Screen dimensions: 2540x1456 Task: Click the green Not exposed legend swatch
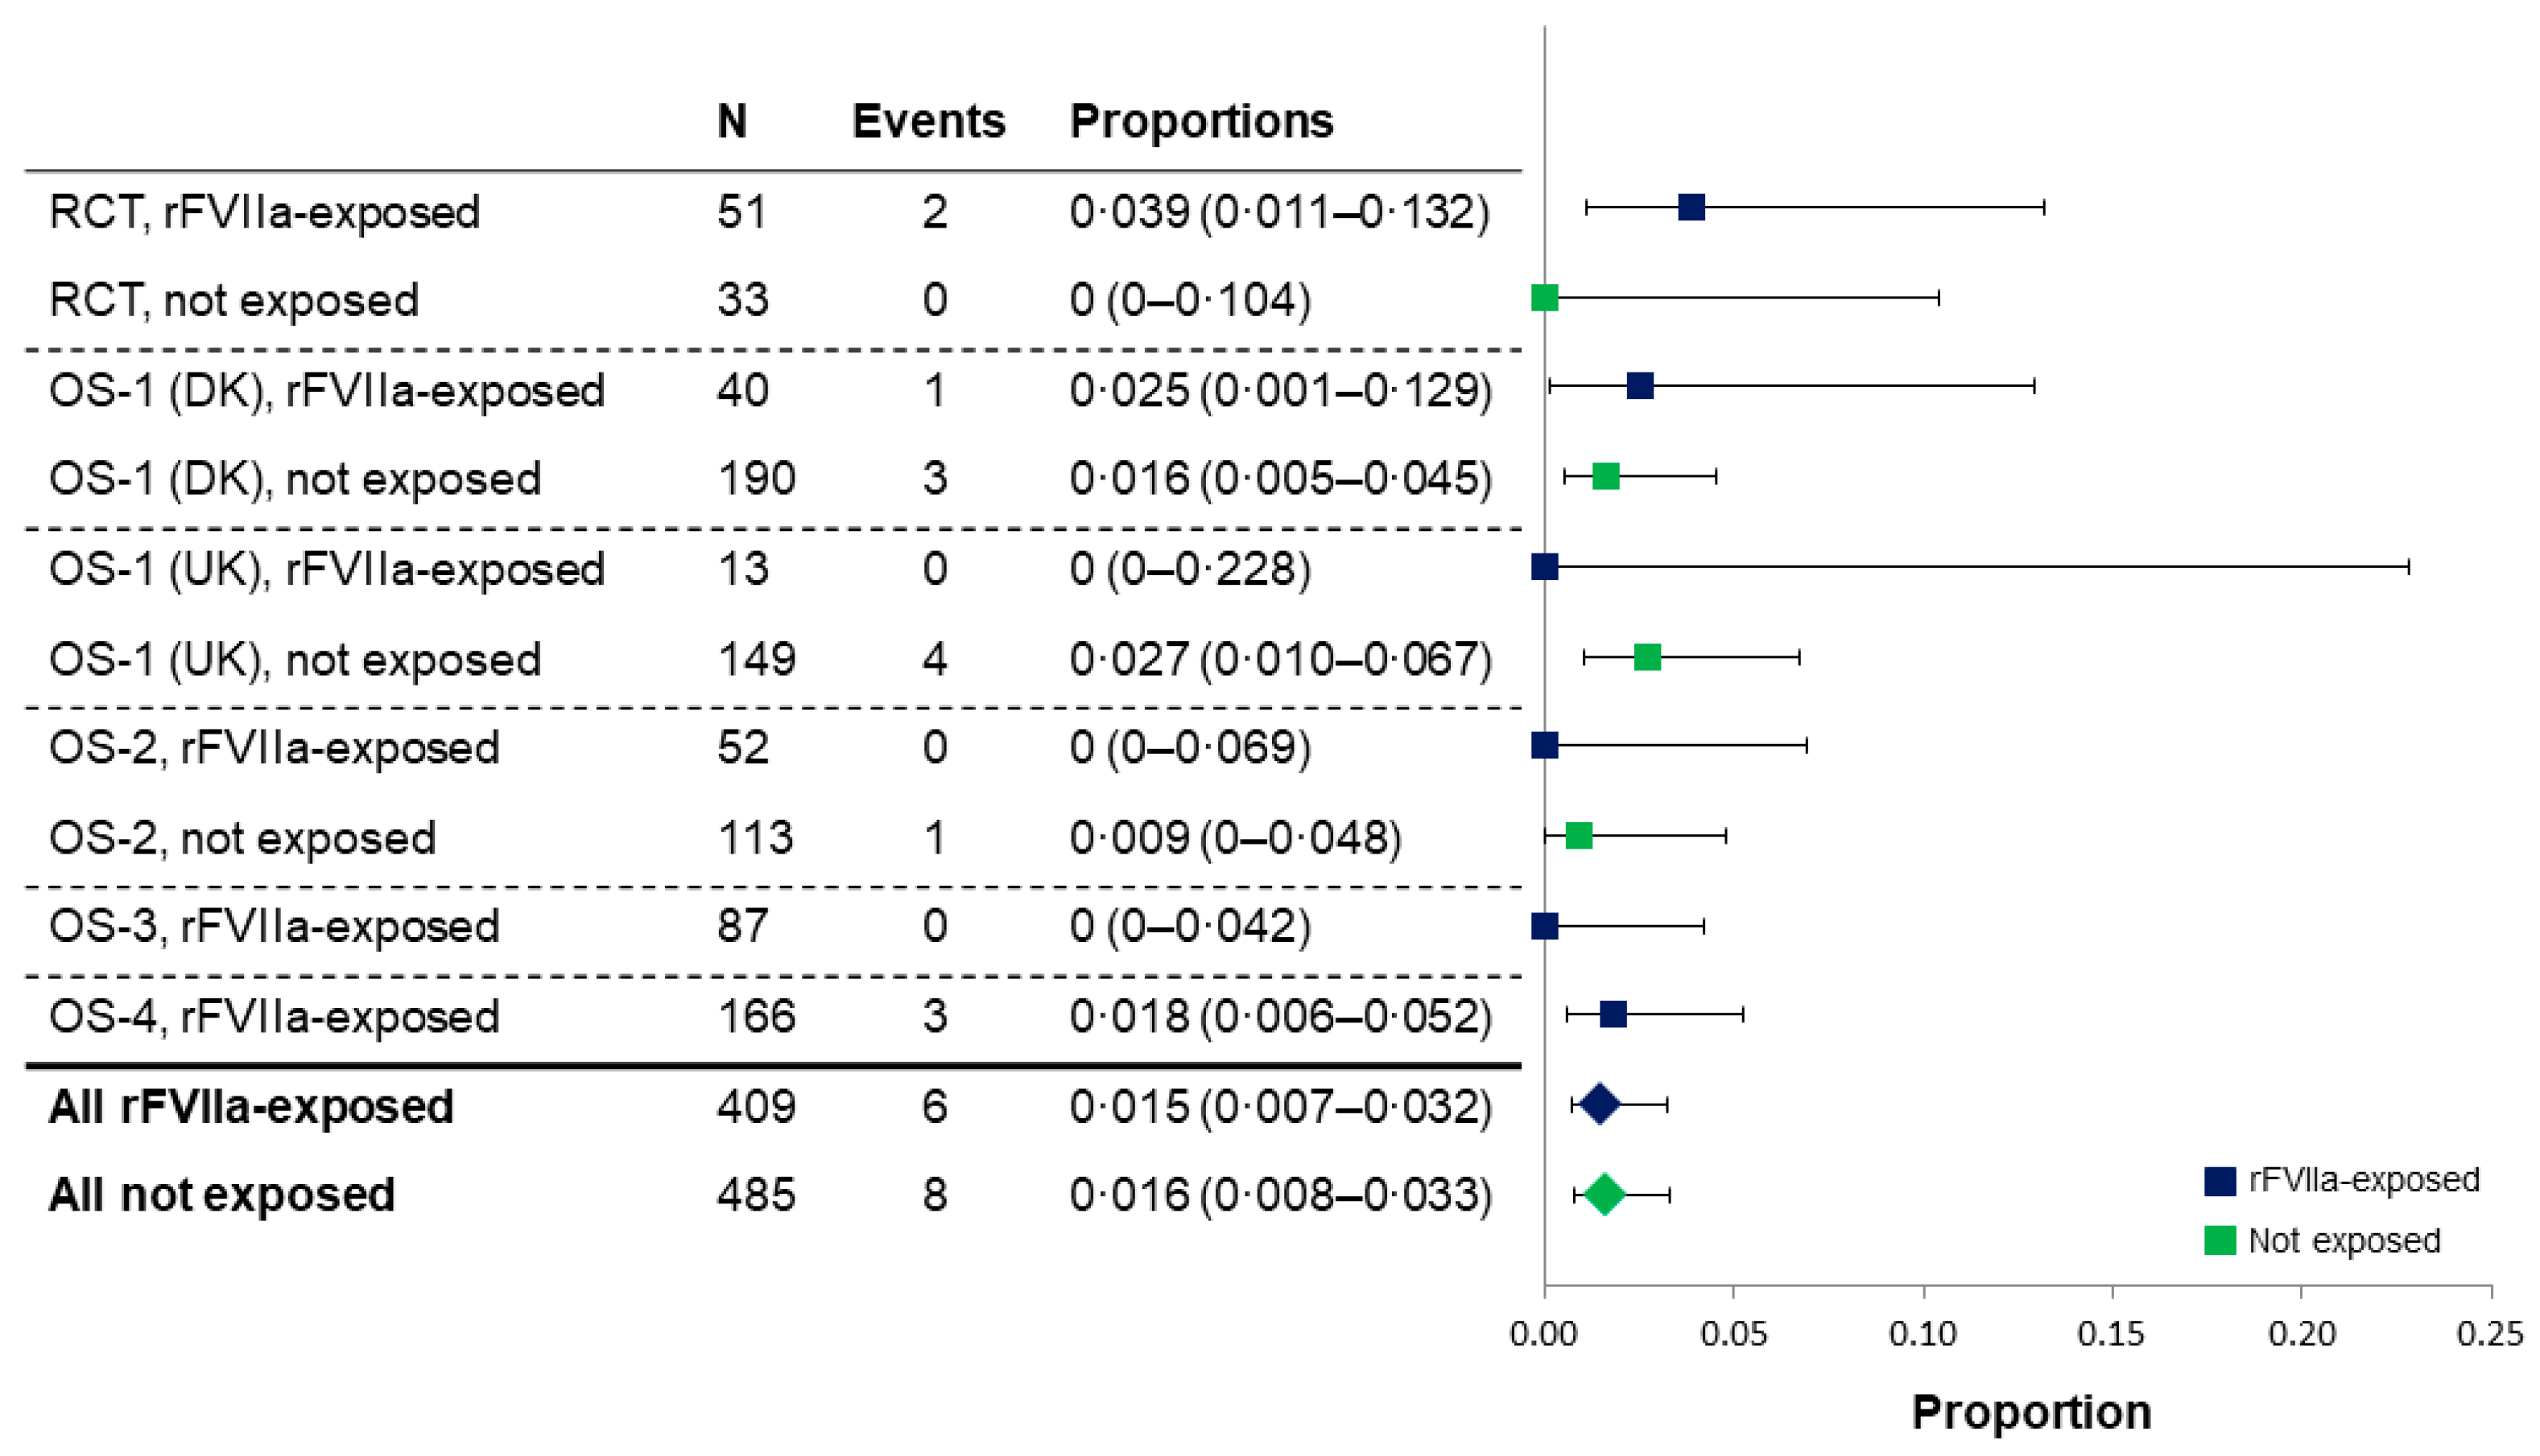[x=2220, y=1241]
